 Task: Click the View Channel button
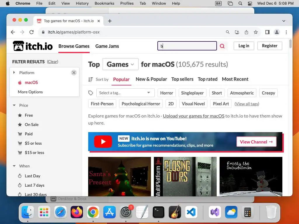(x=256, y=142)
